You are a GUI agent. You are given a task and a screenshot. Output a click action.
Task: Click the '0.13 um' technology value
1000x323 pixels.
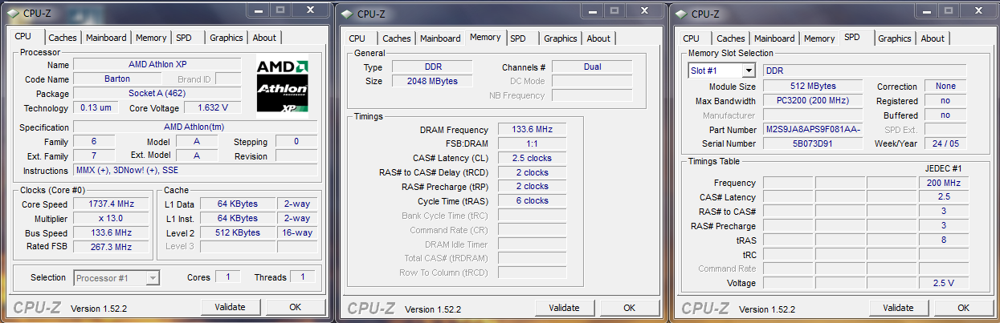point(96,107)
